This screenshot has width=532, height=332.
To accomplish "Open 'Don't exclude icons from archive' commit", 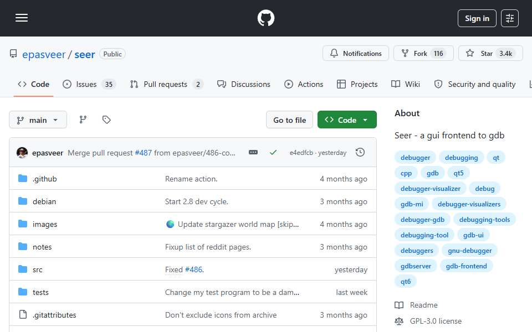I will click(221, 315).
